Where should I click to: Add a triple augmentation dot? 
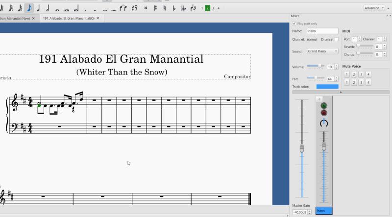click(105, 10)
